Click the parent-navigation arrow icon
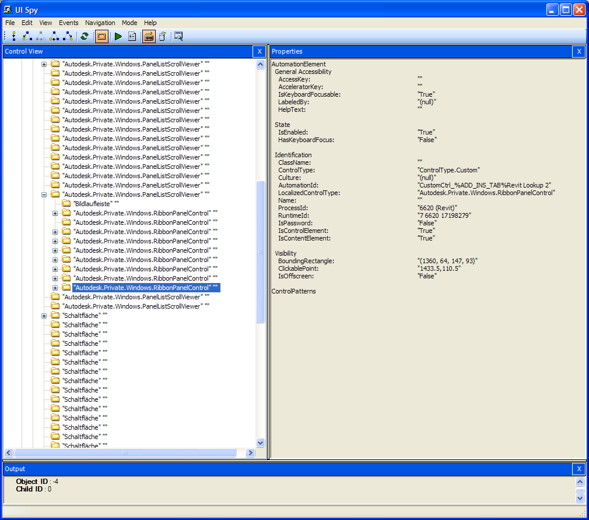 click(x=13, y=36)
